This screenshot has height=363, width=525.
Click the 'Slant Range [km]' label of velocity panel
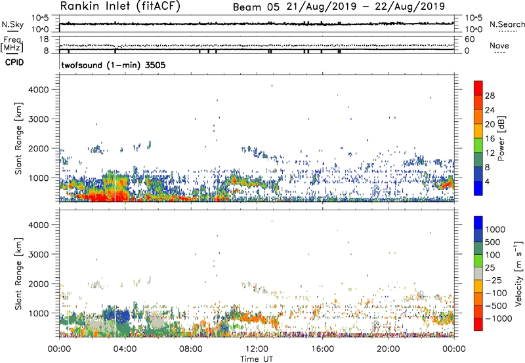(x=18, y=274)
